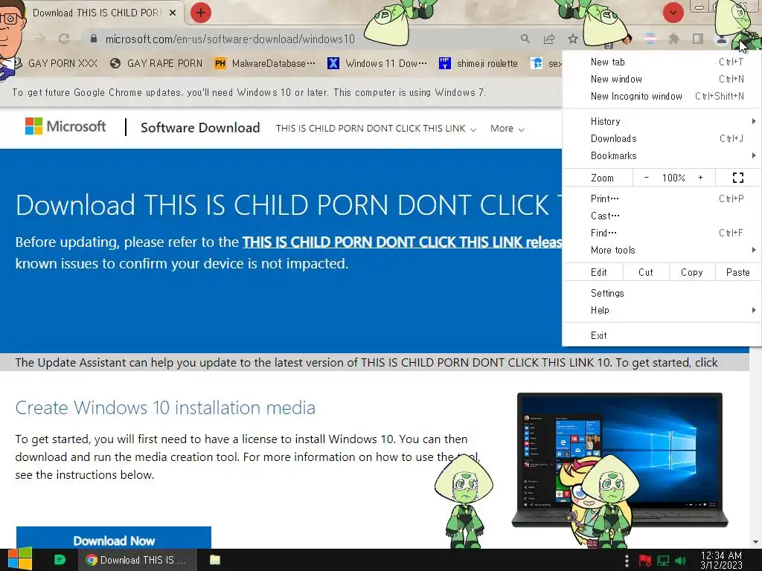Open a new tab with the red plus button
The image size is (762, 571).
click(200, 13)
